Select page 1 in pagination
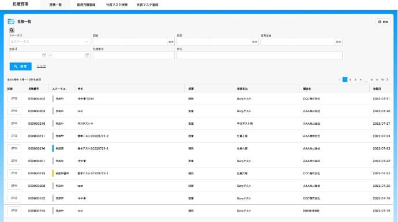 tap(345, 80)
